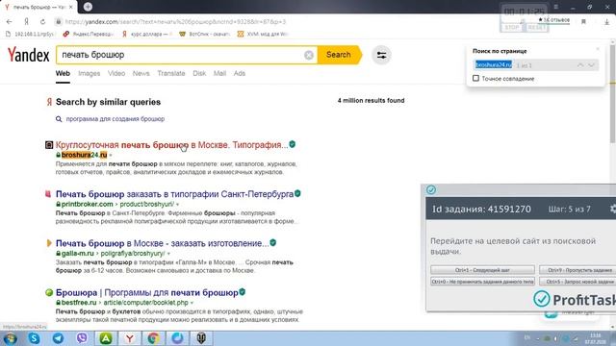This screenshot has height=346, width=616.
Task: Click green shield badge on bestfree result
Action: coord(243,292)
